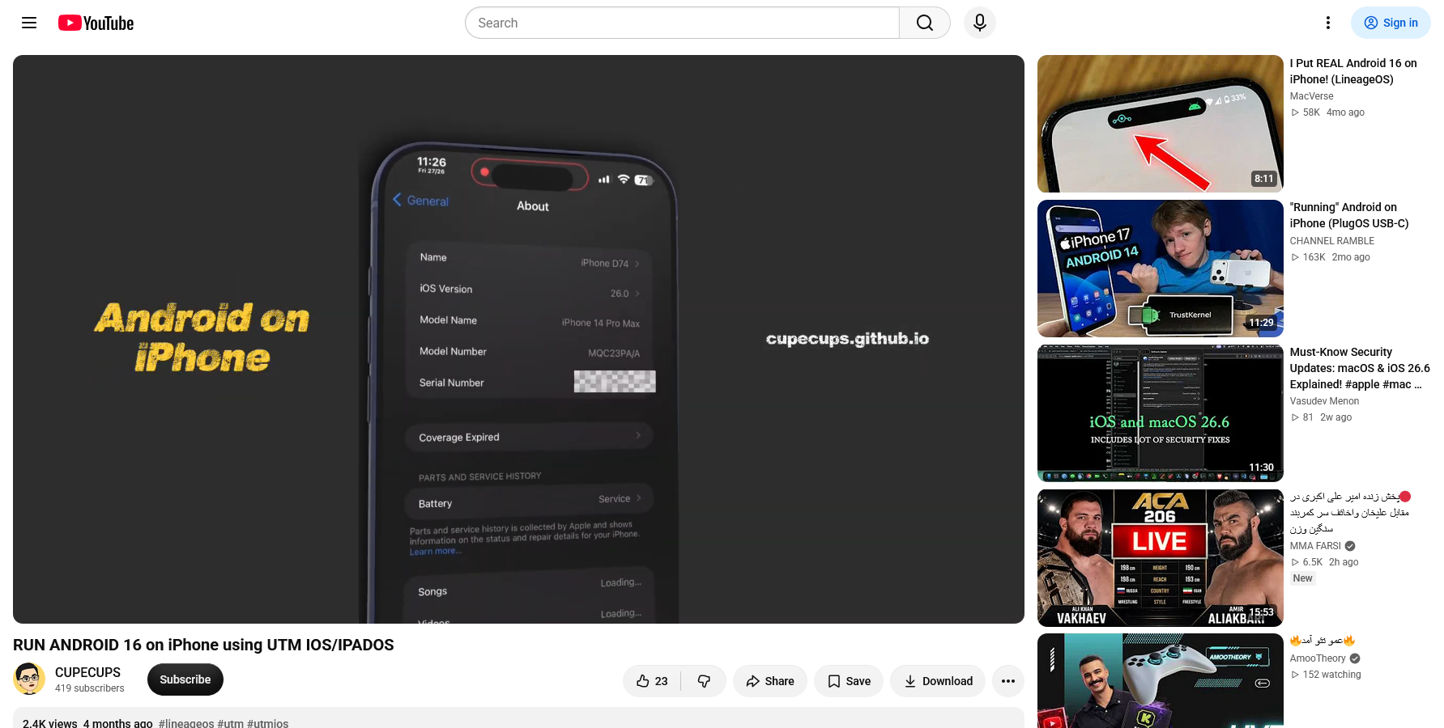The height and width of the screenshot is (728, 1444).
Task: Visit the CHANNEL RAMBLE channel
Action: pos(1332,241)
